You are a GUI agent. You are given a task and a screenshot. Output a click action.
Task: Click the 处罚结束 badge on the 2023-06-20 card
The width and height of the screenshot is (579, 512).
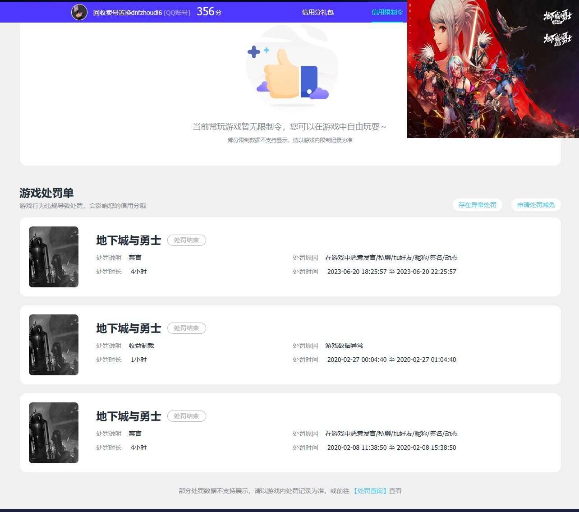(x=187, y=240)
